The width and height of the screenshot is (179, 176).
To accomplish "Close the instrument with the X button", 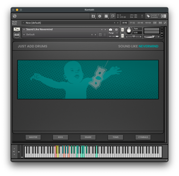I will tap(162, 28).
